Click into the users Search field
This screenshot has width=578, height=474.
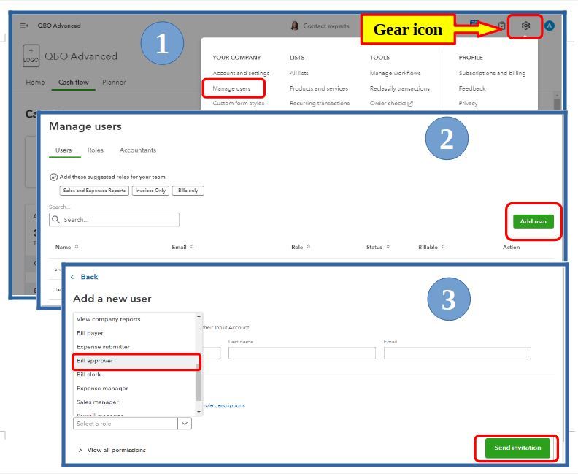(114, 220)
